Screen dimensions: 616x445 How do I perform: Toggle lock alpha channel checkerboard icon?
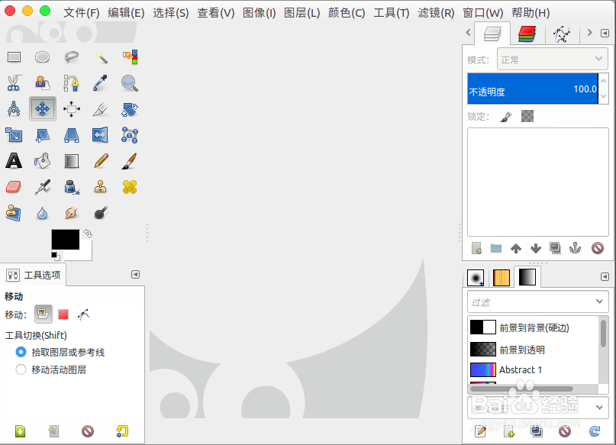[527, 116]
